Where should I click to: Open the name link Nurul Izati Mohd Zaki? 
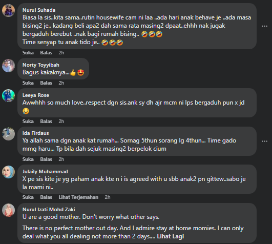(49, 210)
